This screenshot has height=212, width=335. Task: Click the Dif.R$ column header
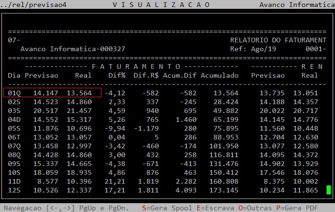[x=146, y=75]
